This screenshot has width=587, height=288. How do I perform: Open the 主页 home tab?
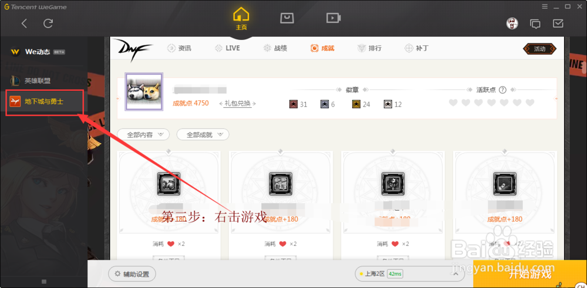coord(241,19)
